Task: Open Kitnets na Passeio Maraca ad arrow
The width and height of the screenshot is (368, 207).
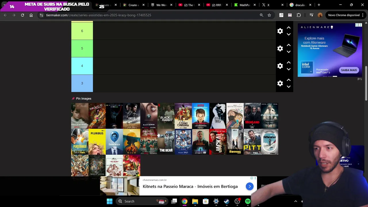Action: pyautogui.click(x=250, y=186)
